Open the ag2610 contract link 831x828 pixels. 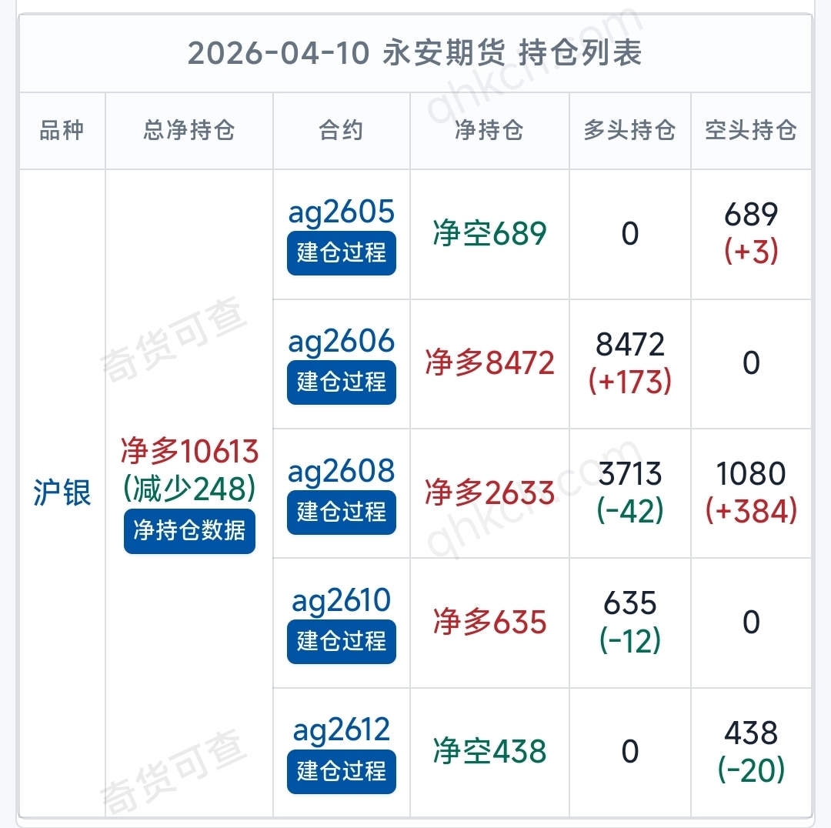342,600
